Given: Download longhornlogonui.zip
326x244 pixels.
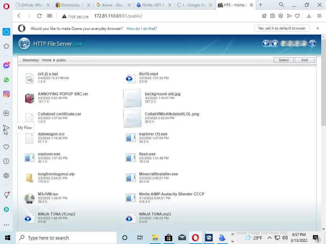Looking at the screenshot, I should click(x=56, y=174).
